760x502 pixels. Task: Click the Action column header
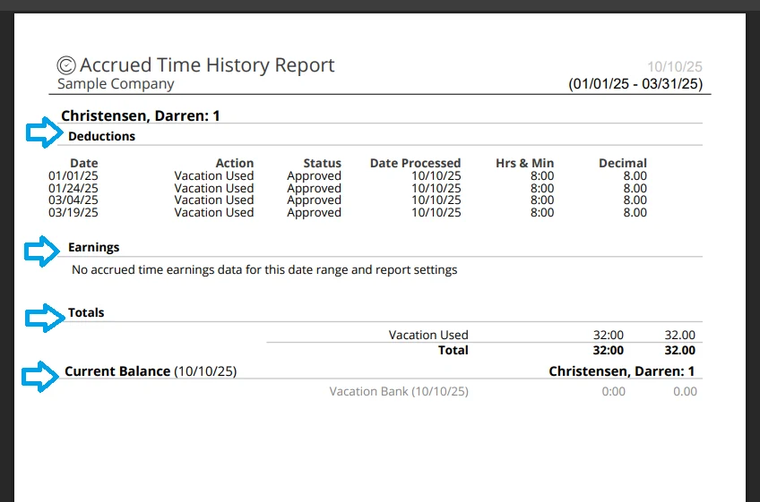click(x=235, y=163)
